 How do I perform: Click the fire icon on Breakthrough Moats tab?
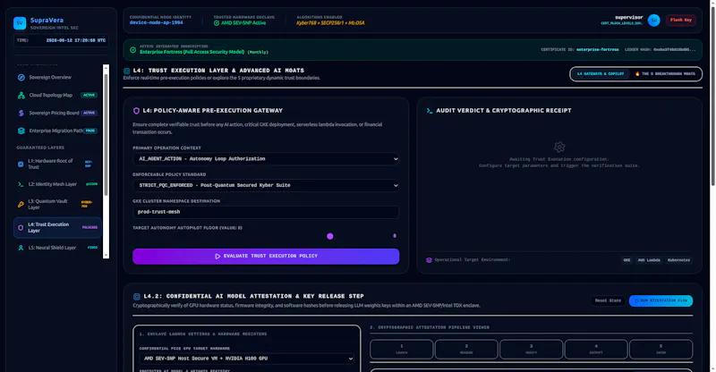[x=637, y=74]
